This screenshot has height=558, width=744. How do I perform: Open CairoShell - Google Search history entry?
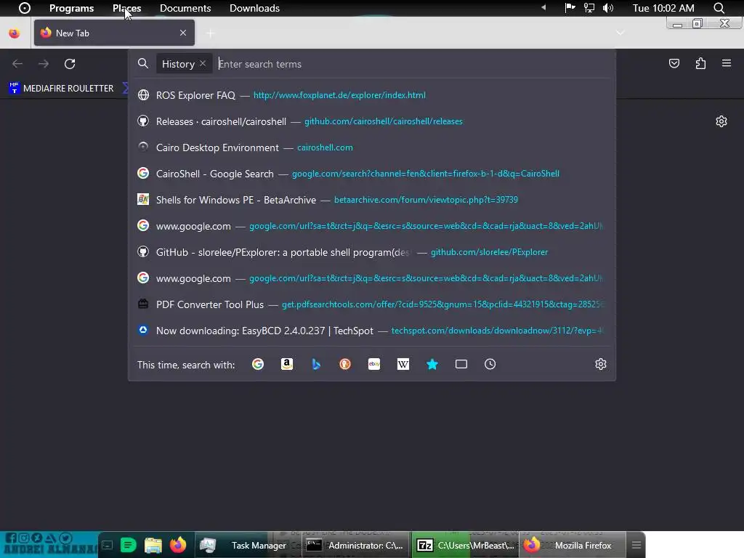coord(372,174)
